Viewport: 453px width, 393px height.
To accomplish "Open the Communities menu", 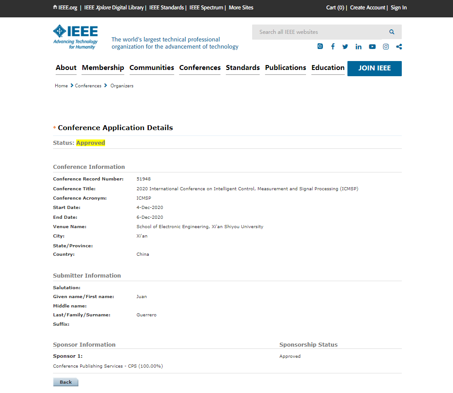I will [x=152, y=68].
